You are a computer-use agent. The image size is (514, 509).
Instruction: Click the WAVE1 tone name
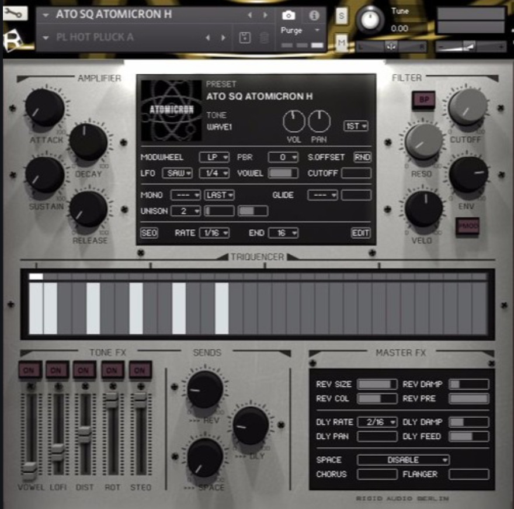pyautogui.click(x=219, y=127)
